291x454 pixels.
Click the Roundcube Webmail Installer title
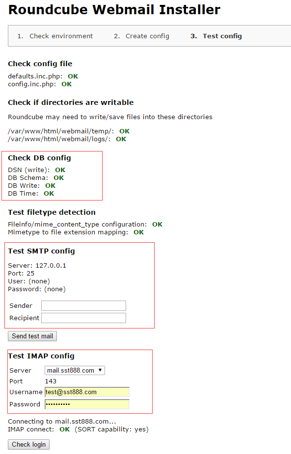pos(114,9)
